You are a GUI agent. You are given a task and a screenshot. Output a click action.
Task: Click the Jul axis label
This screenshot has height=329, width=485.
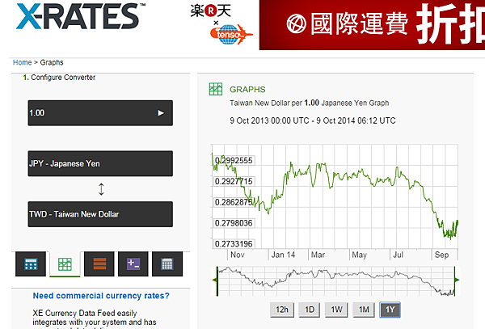click(x=398, y=255)
